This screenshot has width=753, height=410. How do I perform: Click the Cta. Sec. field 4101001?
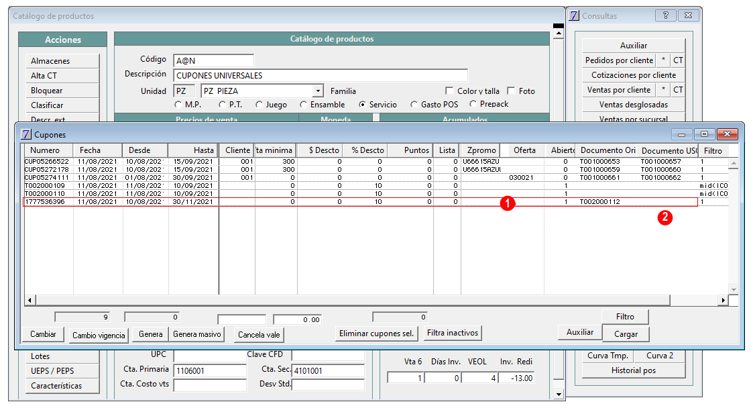[328, 370]
